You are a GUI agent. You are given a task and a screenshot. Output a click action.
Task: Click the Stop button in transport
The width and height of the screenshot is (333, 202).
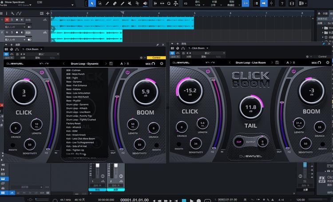pos(184,200)
